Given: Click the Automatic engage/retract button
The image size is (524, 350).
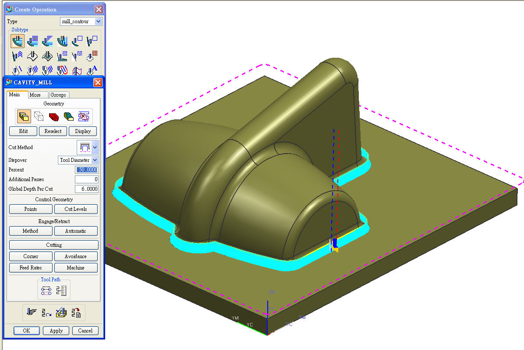Looking at the screenshot, I should (76, 231).
